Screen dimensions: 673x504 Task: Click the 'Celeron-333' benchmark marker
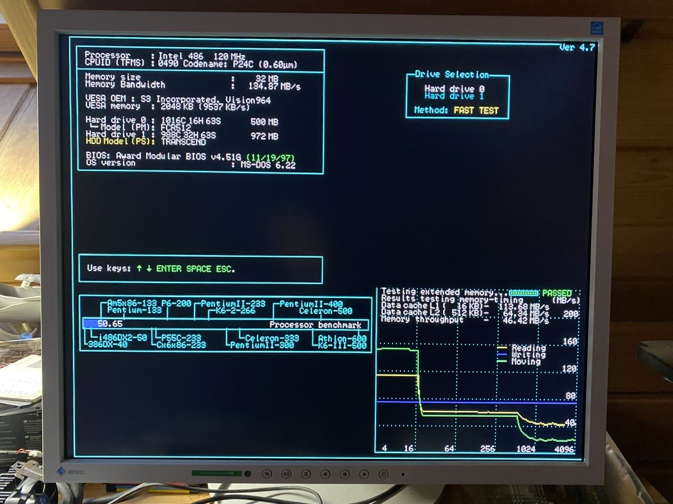point(272,338)
